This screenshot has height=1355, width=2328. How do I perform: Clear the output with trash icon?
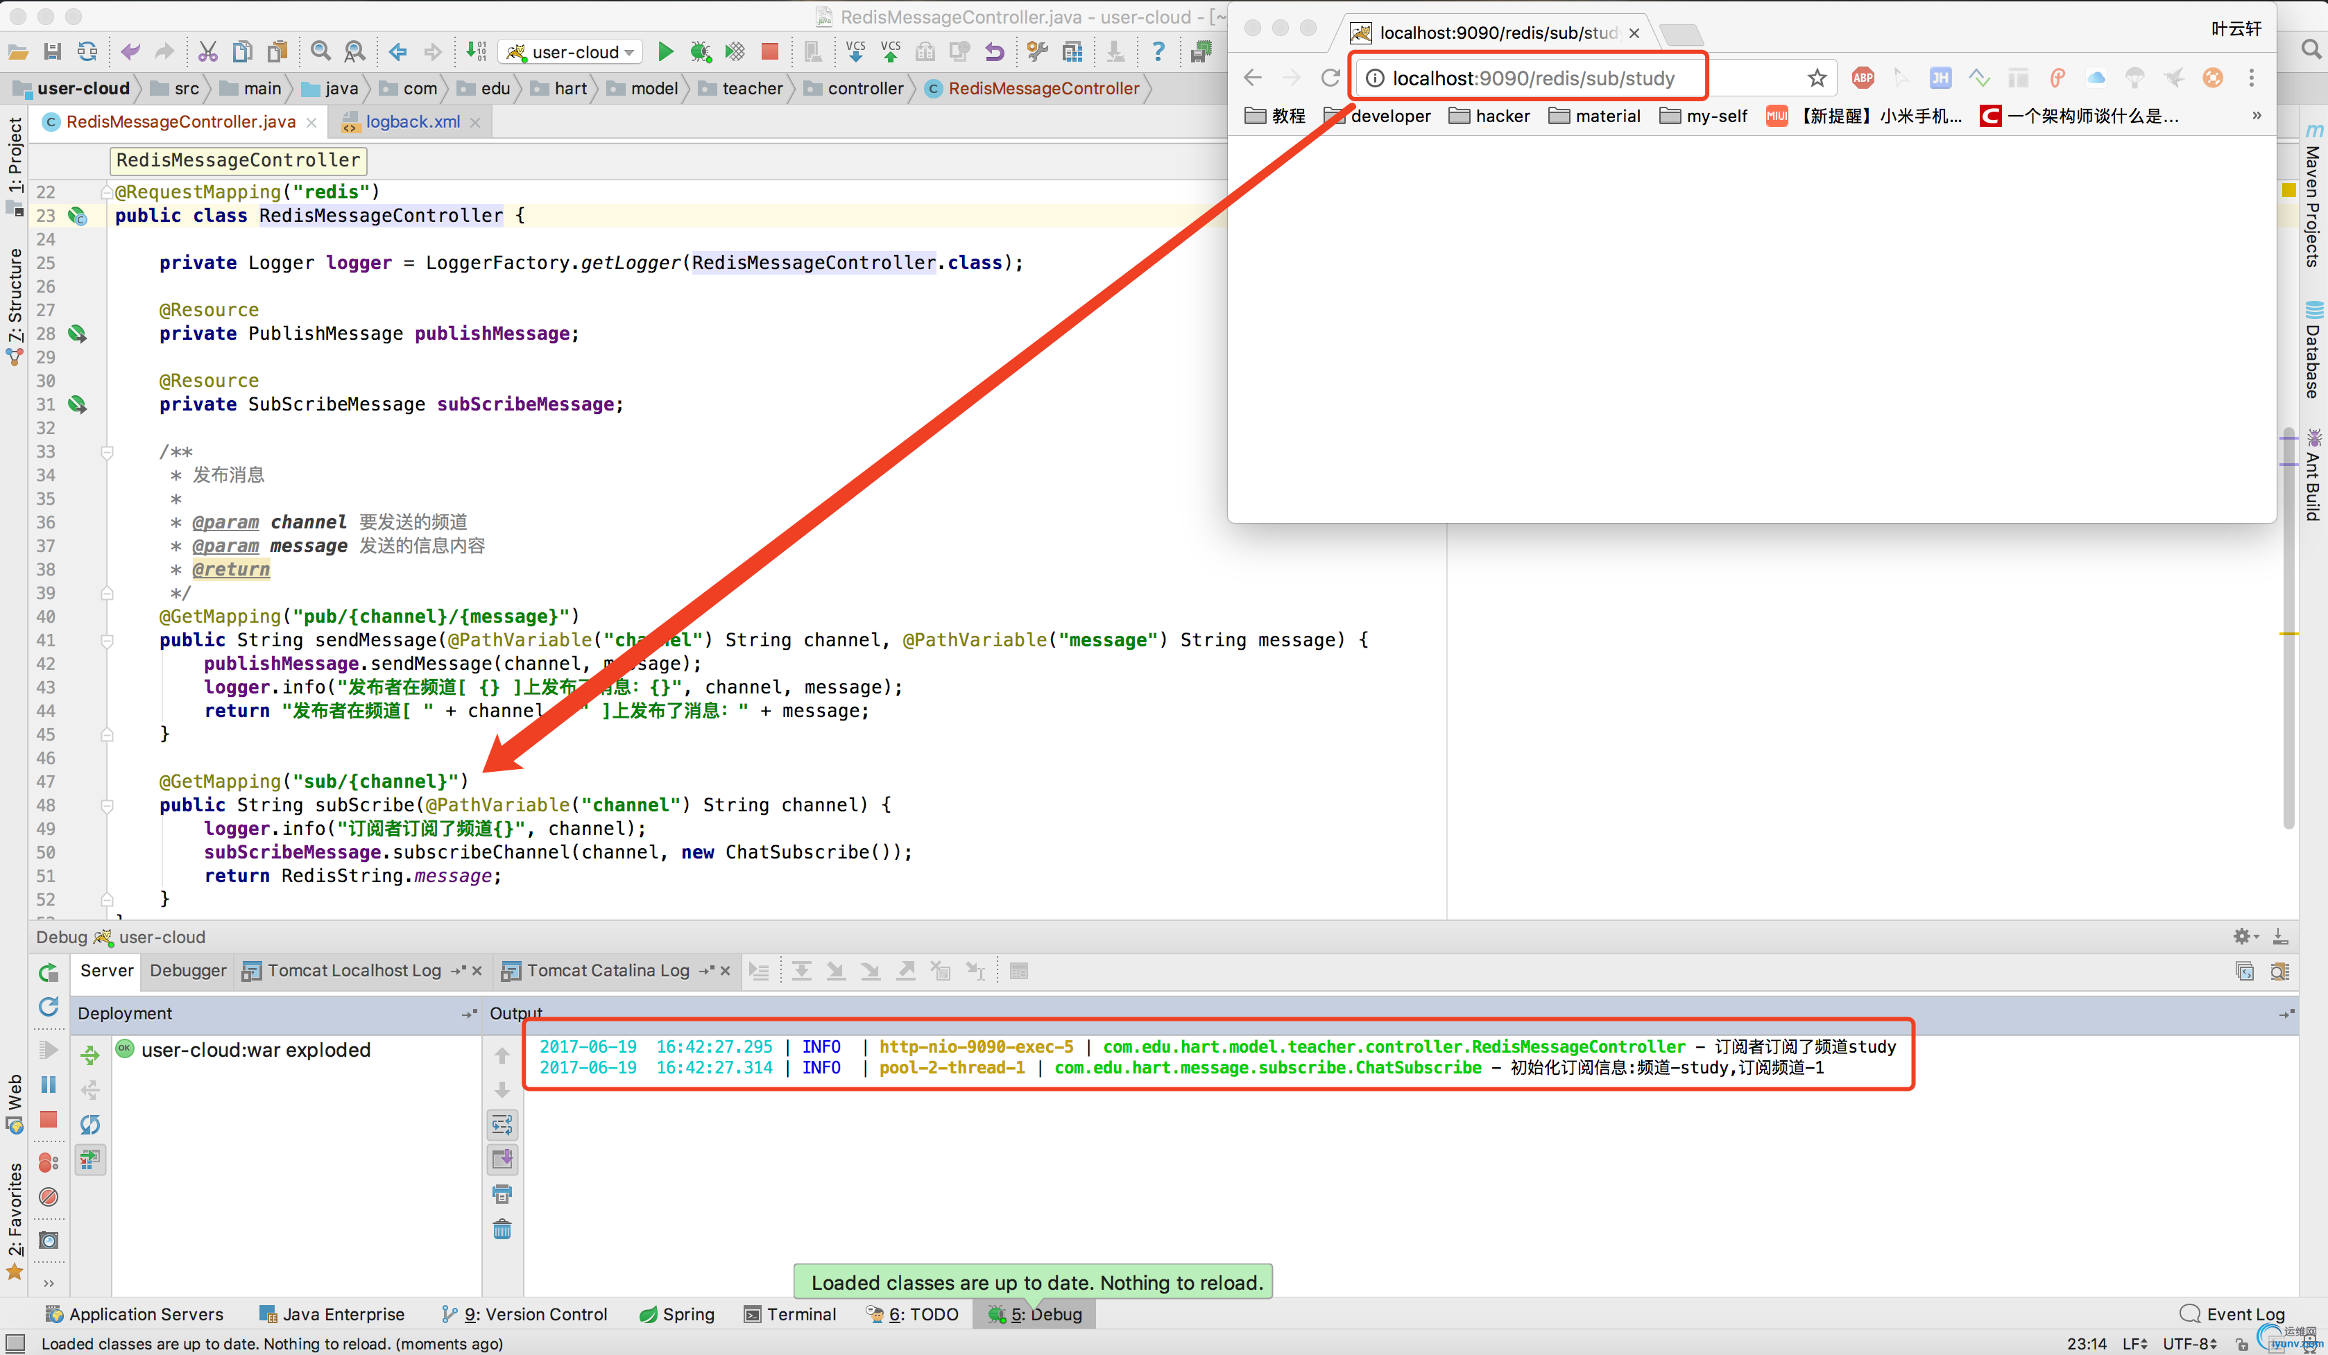coord(502,1229)
